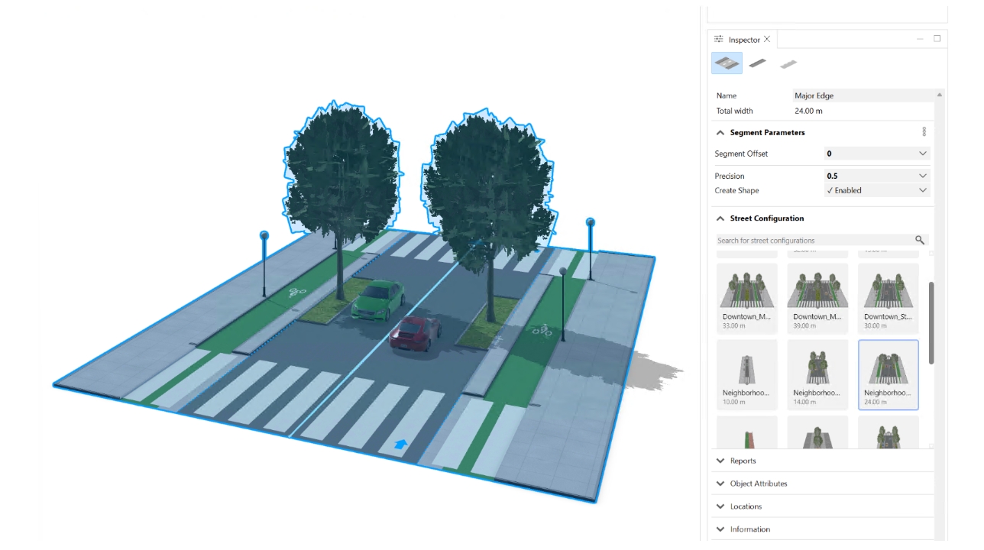984x550 pixels.
Task: Click the street configuration search magnifier
Action: tap(920, 240)
